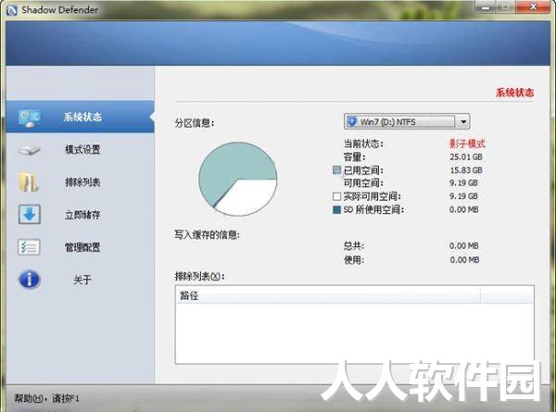This screenshot has width=556, height=412.
Task: Click the 系统状态 monitor icon in sidebar
Action: pyautogui.click(x=30, y=118)
